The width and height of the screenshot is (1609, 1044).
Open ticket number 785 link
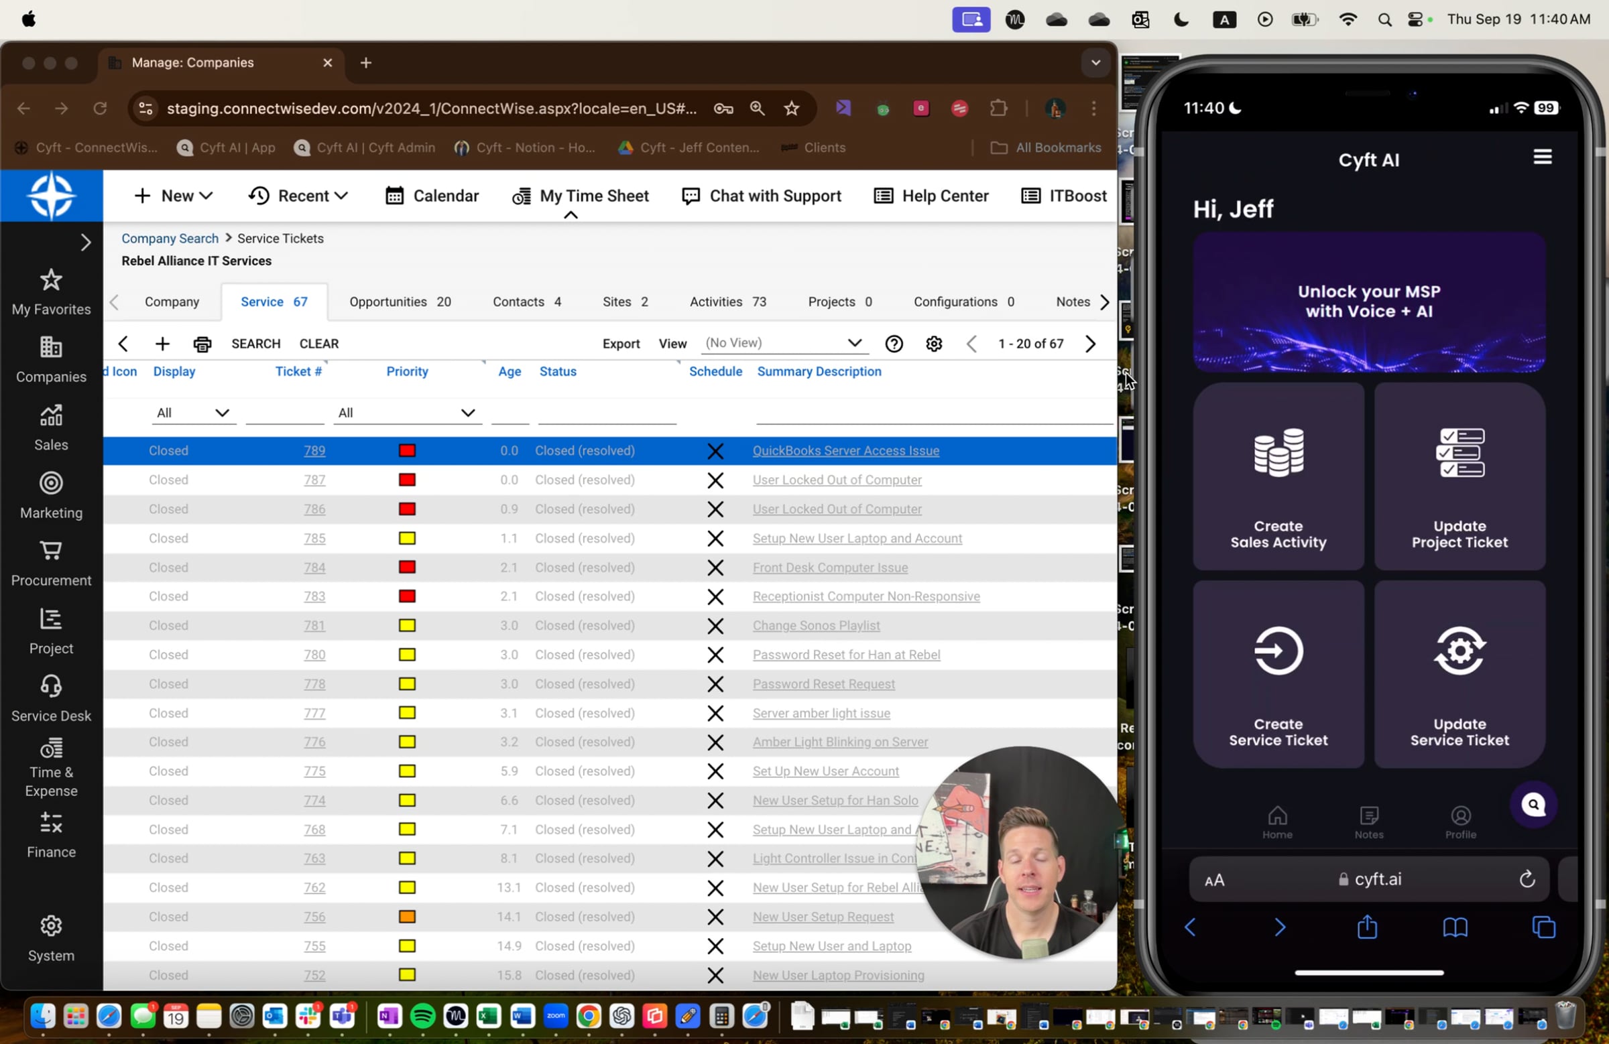point(314,539)
